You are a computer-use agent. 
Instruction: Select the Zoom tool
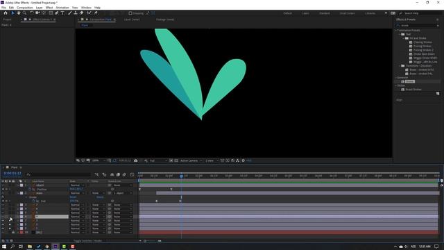click(x=25, y=13)
